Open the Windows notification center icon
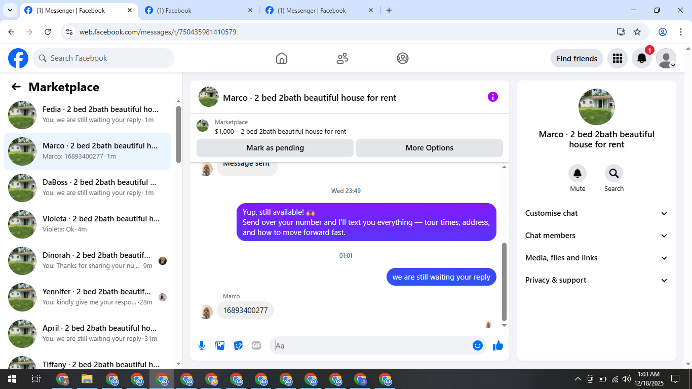The width and height of the screenshot is (692, 389). (x=675, y=379)
